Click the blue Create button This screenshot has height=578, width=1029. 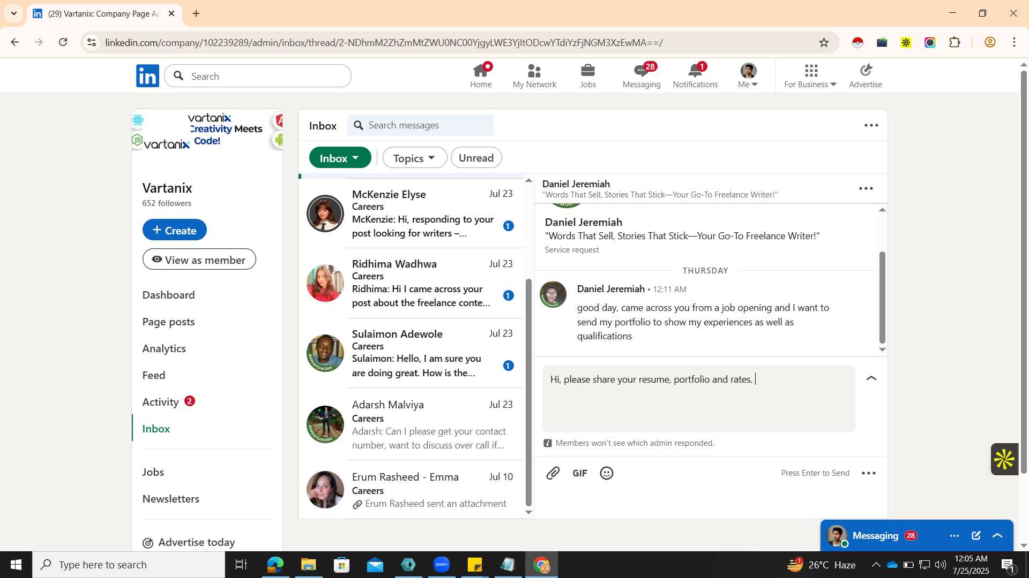pos(174,230)
